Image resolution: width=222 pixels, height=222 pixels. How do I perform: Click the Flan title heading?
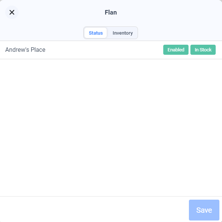click(x=111, y=13)
